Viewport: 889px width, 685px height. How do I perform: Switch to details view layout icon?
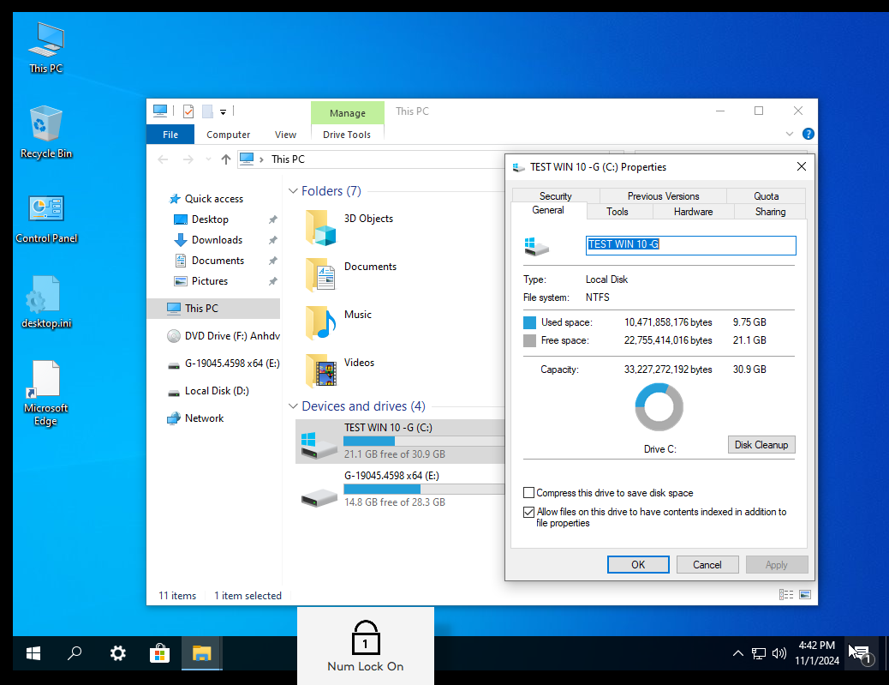click(786, 594)
